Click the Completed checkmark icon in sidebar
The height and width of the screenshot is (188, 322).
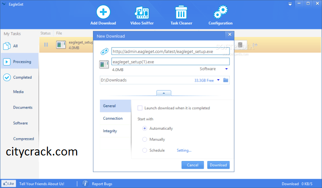click(x=7, y=77)
